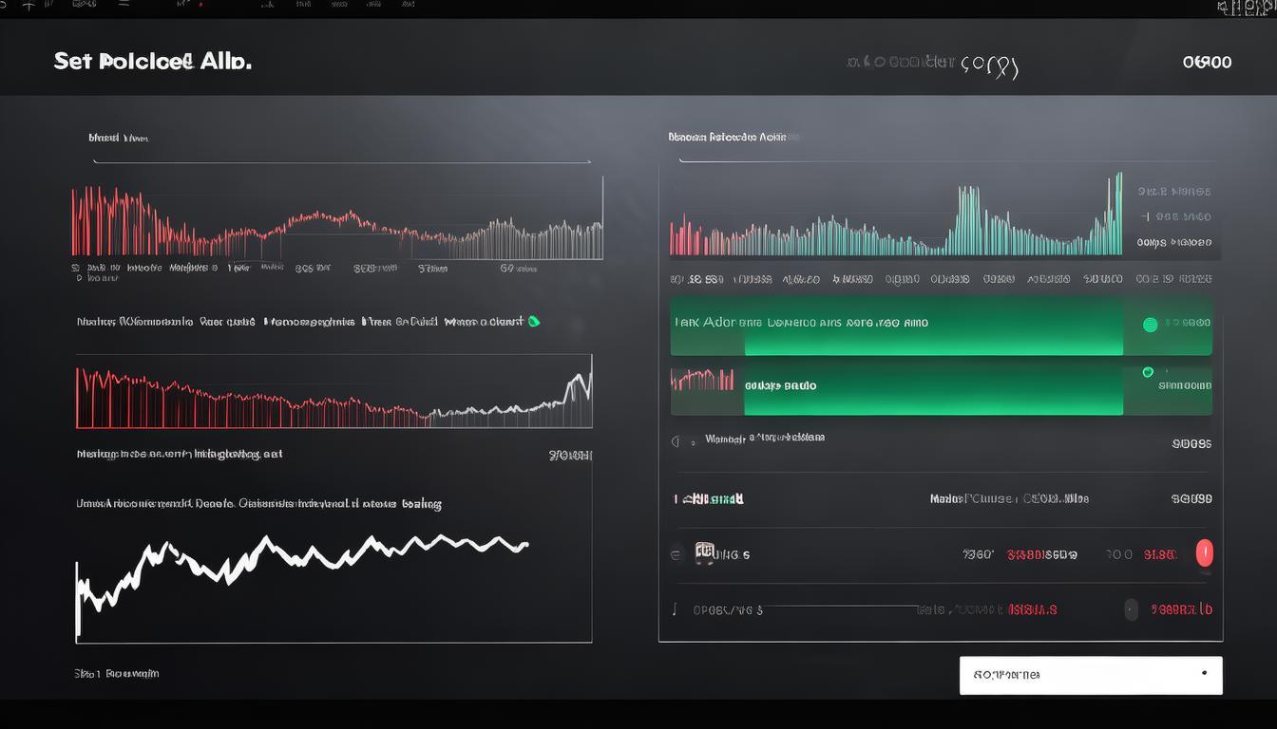Viewport: 1277px width, 729px height.
Task: Click the 'Set Polciced Allp.' title in the header
Action: (x=152, y=62)
